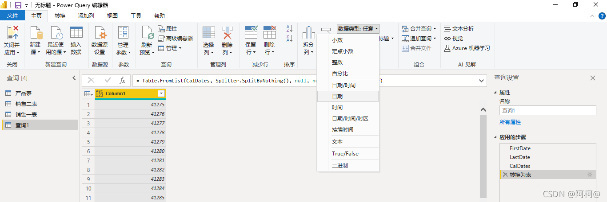Choose 整数 in the data type menu
The image size is (607, 202).
click(348, 62)
